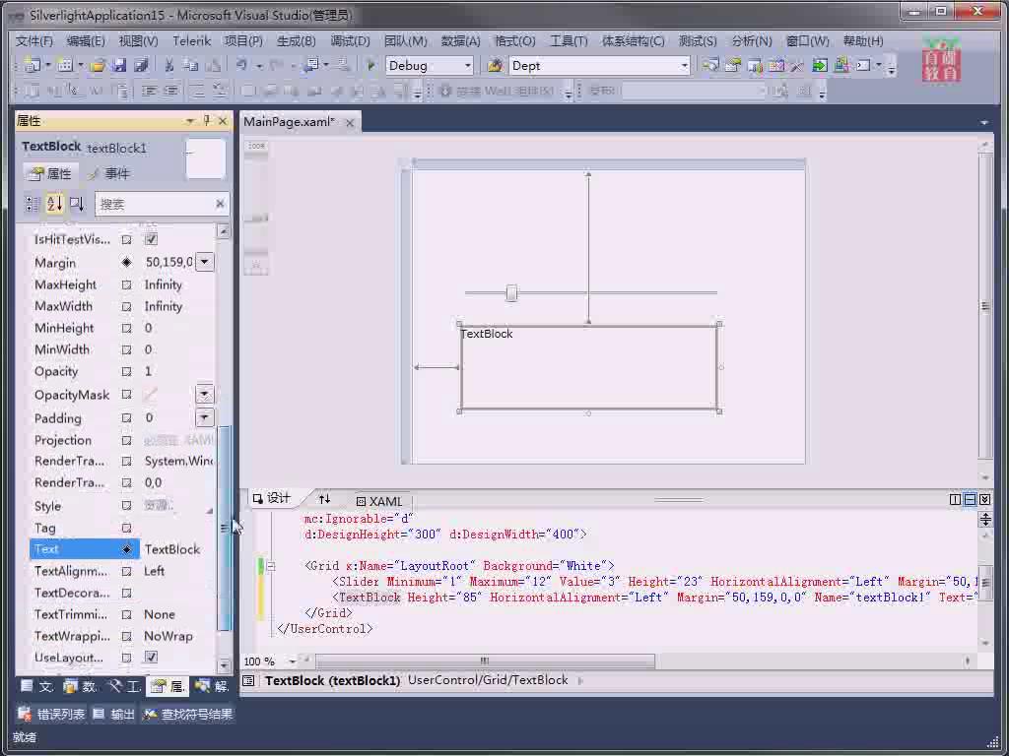Viewport: 1009px width, 756px height.
Task: Click the MaxHeight property marker square
Action: point(127,284)
